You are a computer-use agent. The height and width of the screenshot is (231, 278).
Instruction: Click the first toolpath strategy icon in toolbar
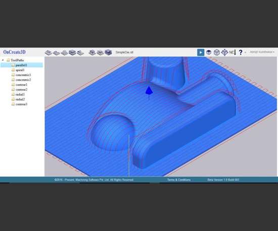point(48,52)
